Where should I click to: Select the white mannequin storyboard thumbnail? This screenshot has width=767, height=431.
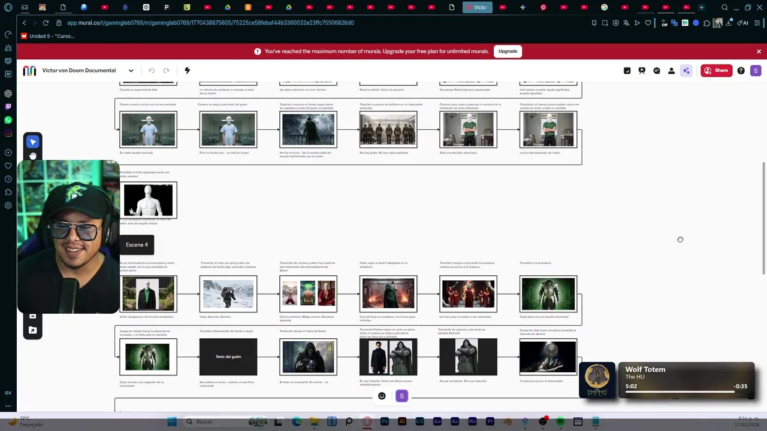tap(148, 200)
